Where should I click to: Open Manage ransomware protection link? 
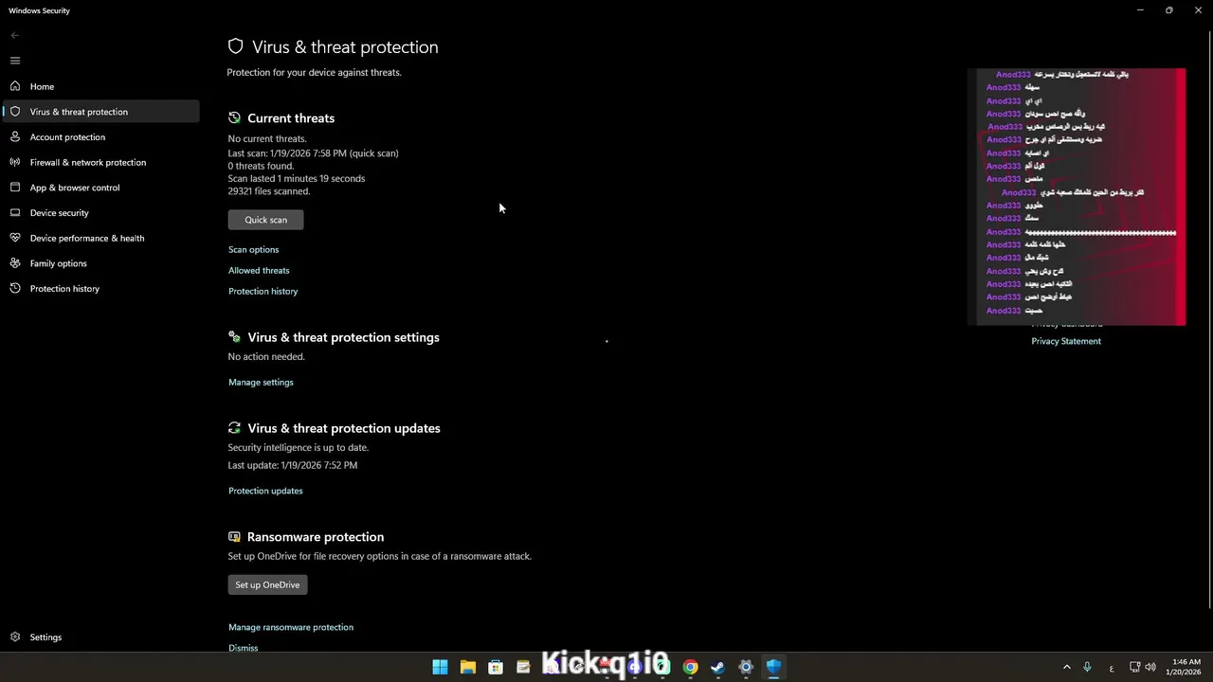(x=291, y=627)
